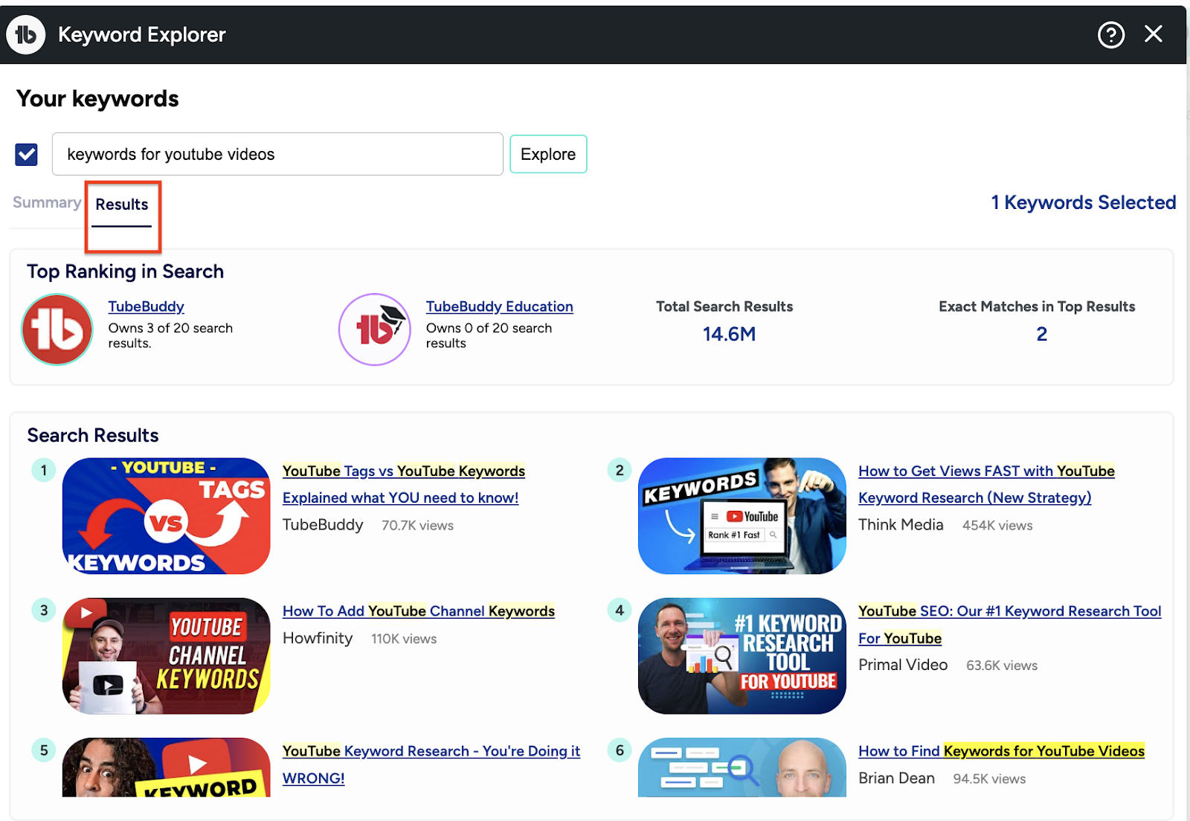Open the help question mark icon
1190x821 pixels.
point(1111,34)
